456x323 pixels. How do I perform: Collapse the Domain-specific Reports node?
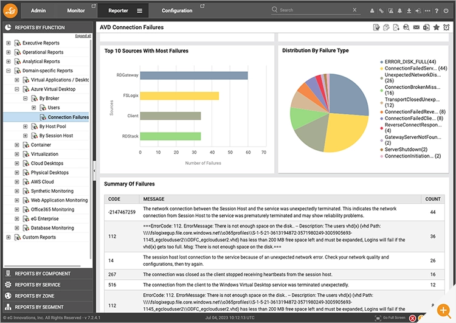(x=9, y=71)
